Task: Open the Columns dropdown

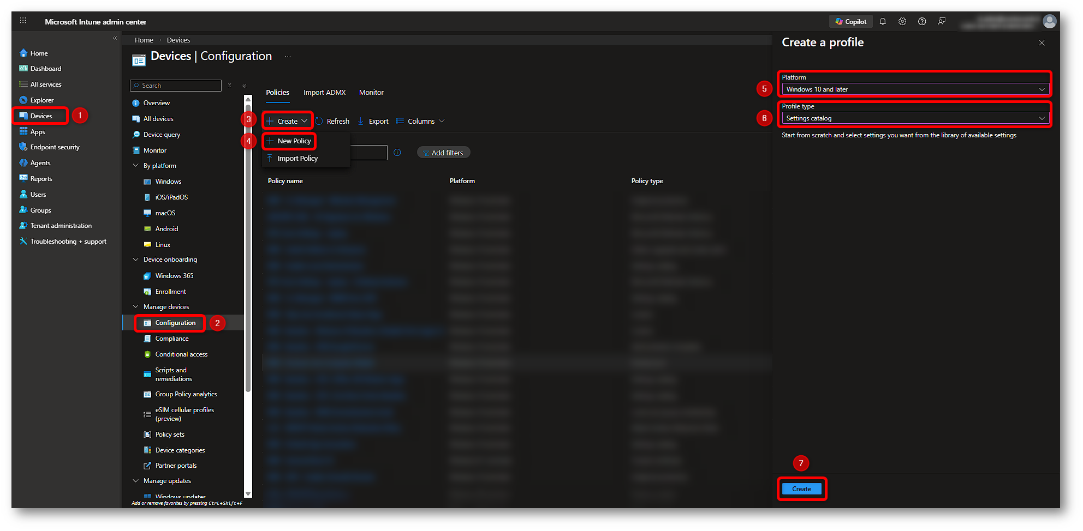Action: tap(421, 121)
